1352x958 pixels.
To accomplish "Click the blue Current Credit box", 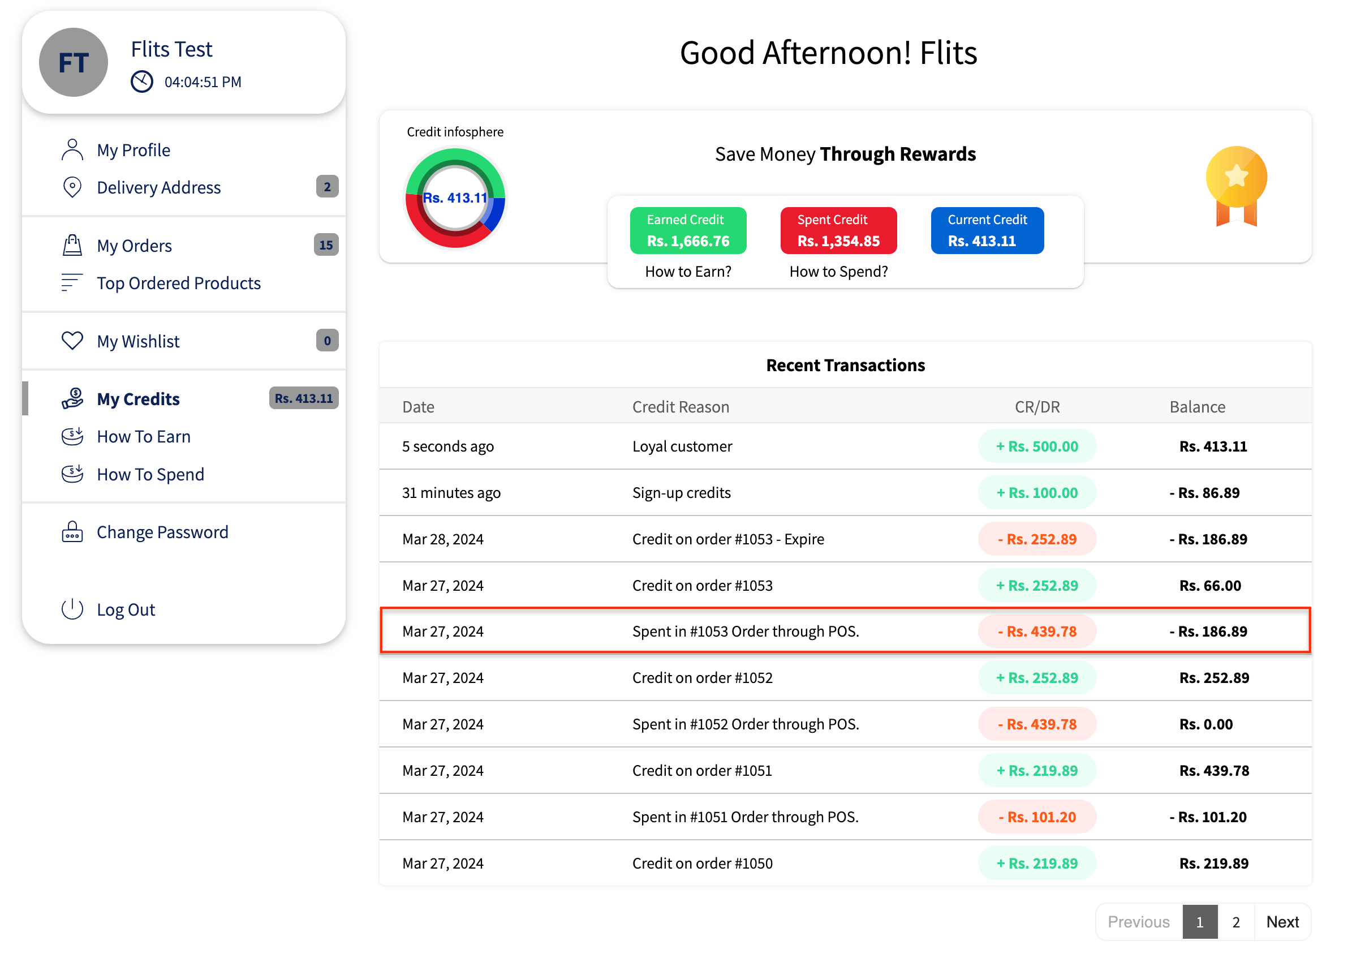I will [x=987, y=231].
